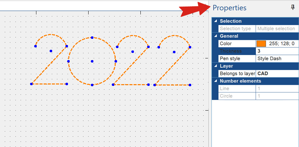The width and height of the screenshot is (299, 147).
Task: Collapse the Layer section
Action: [x=216, y=66]
